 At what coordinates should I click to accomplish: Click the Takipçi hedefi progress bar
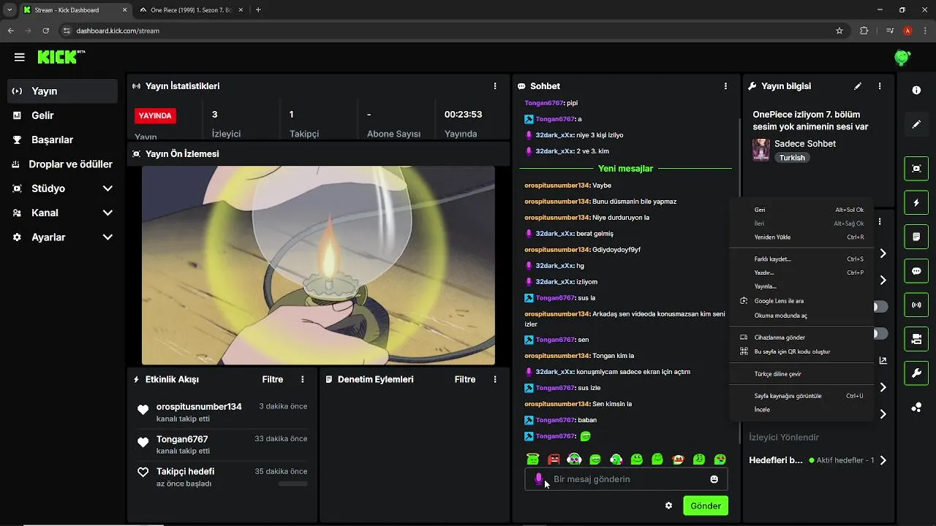pos(292,484)
